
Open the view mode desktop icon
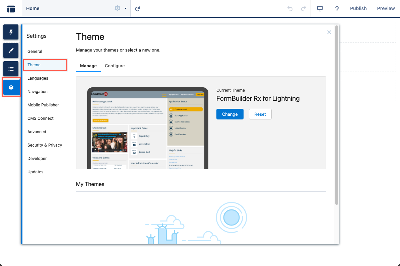[320, 9]
